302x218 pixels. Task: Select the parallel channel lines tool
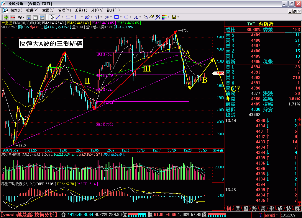[97, 17]
